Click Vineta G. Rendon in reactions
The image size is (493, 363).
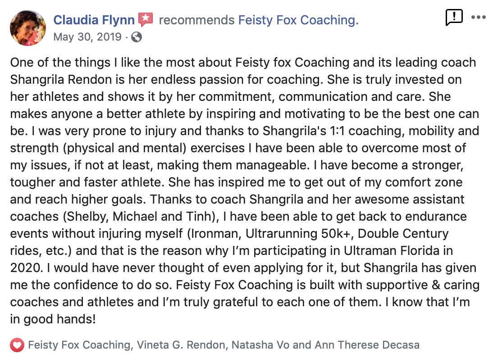click(x=181, y=345)
